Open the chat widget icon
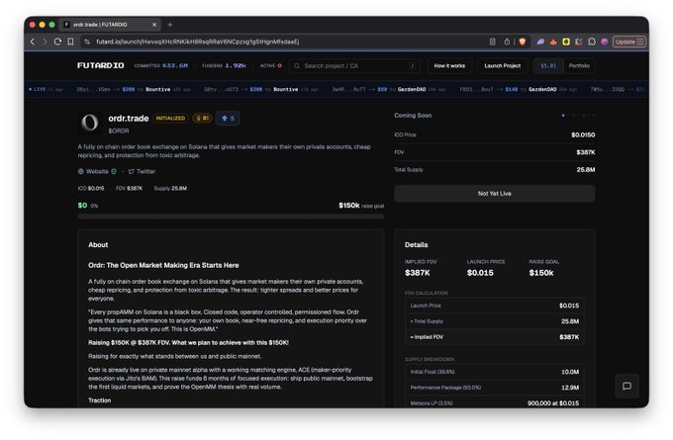673x440 pixels. [627, 386]
